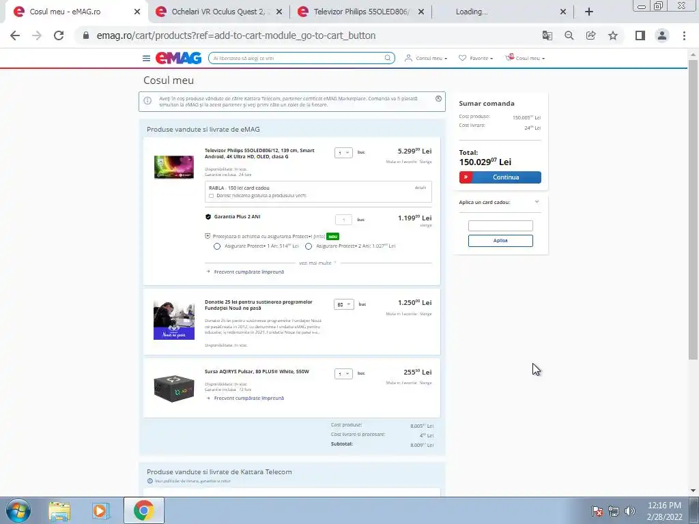Click the eMAG logo
This screenshot has height=524, width=699.
pyautogui.click(x=178, y=58)
